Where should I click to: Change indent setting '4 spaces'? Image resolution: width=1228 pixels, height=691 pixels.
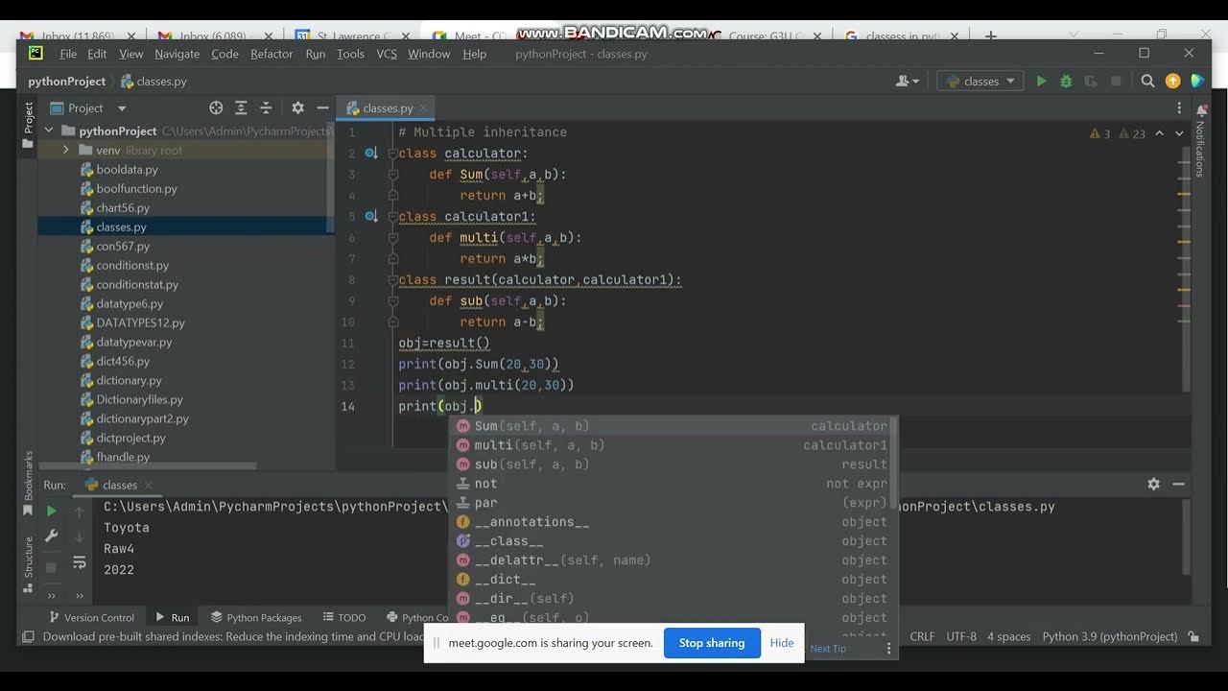click(1008, 636)
